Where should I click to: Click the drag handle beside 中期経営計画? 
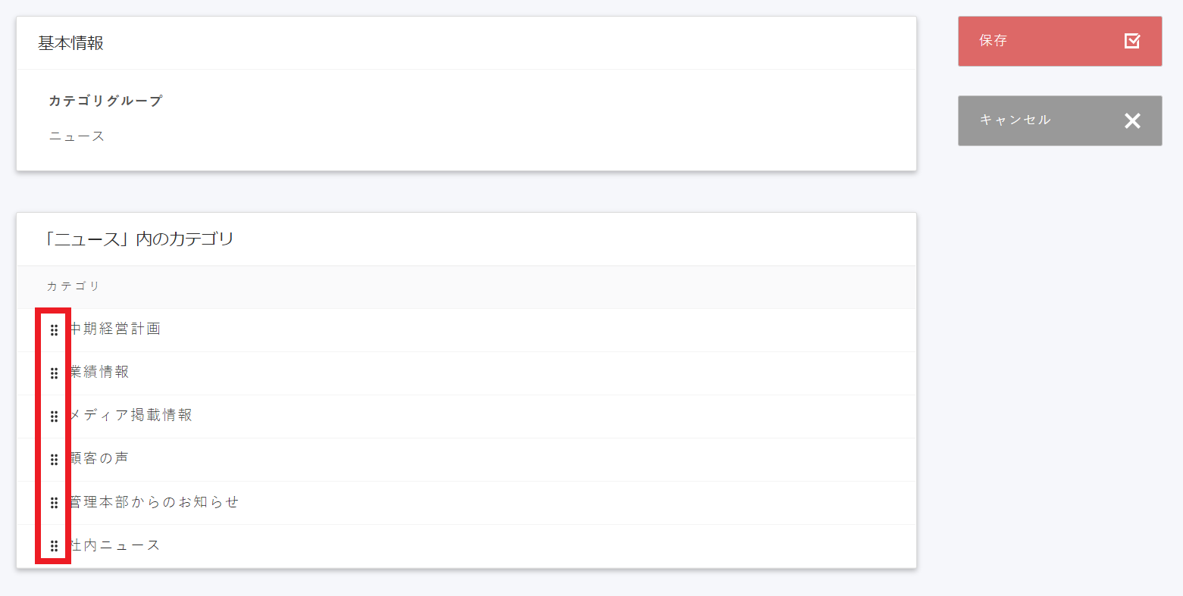coord(53,330)
